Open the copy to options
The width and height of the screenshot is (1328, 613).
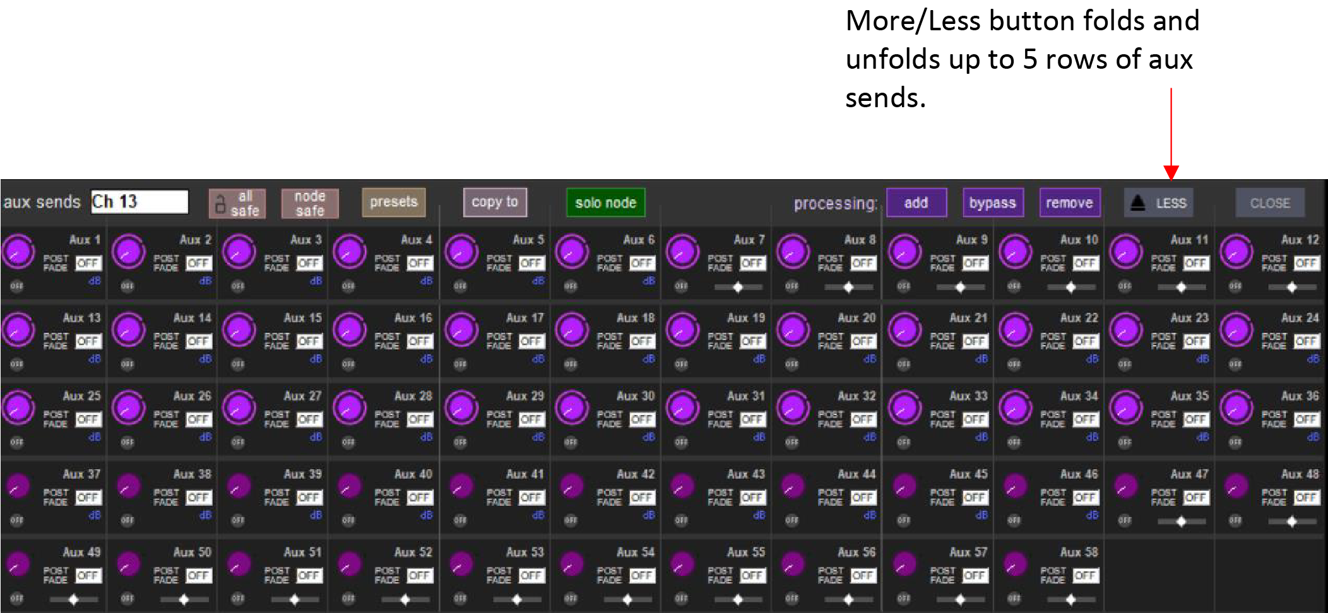pos(494,202)
